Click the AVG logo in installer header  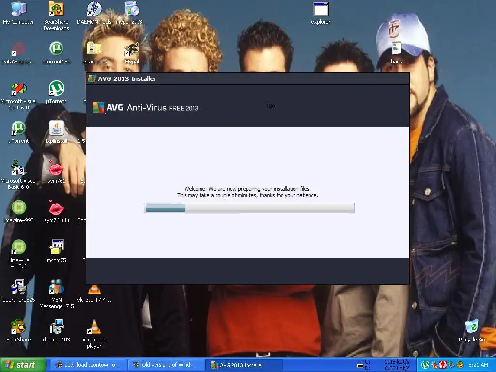pos(108,108)
